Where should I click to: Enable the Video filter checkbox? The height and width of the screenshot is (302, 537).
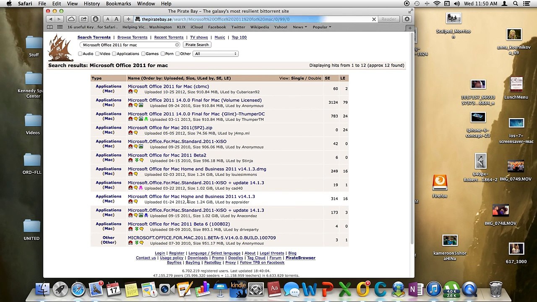97,54
